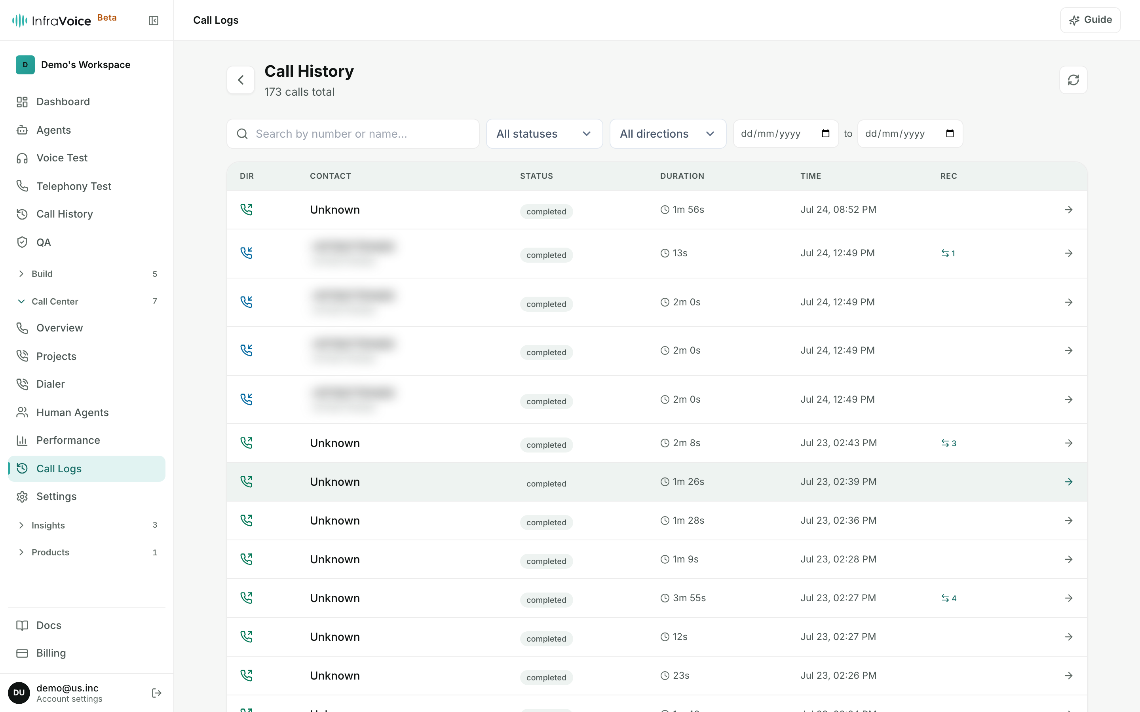The image size is (1140, 712).
Task: Select Demo's Workspace switcher
Action: coord(87,64)
